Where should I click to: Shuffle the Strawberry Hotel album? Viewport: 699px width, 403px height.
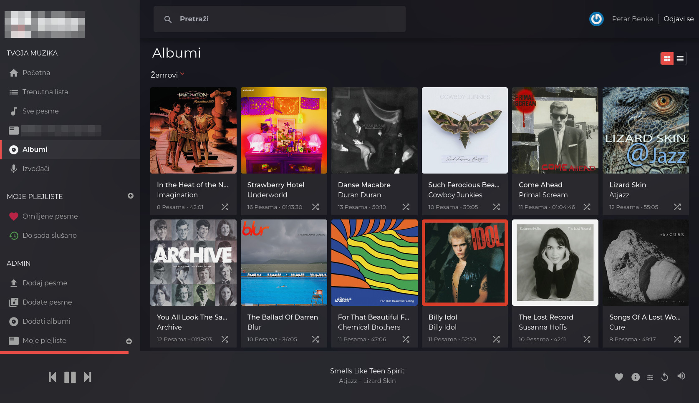(x=315, y=207)
